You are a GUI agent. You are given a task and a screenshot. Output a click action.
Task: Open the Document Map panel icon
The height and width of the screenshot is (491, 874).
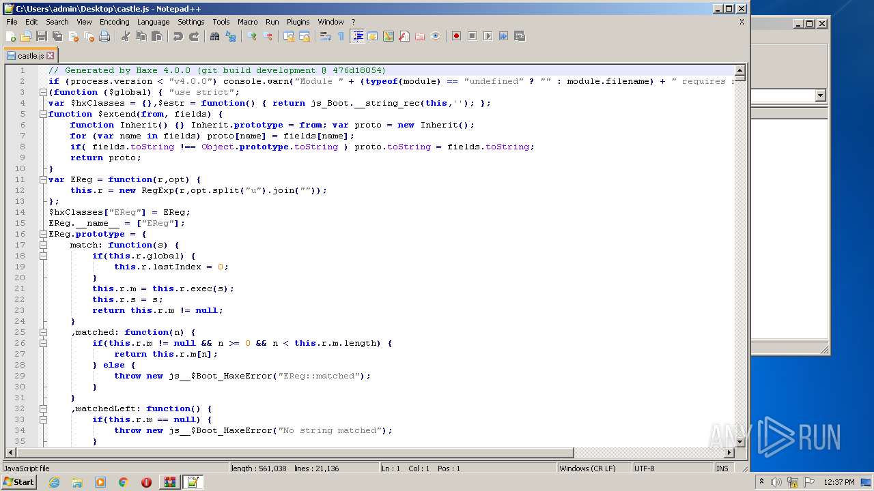[x=389, y=36]
